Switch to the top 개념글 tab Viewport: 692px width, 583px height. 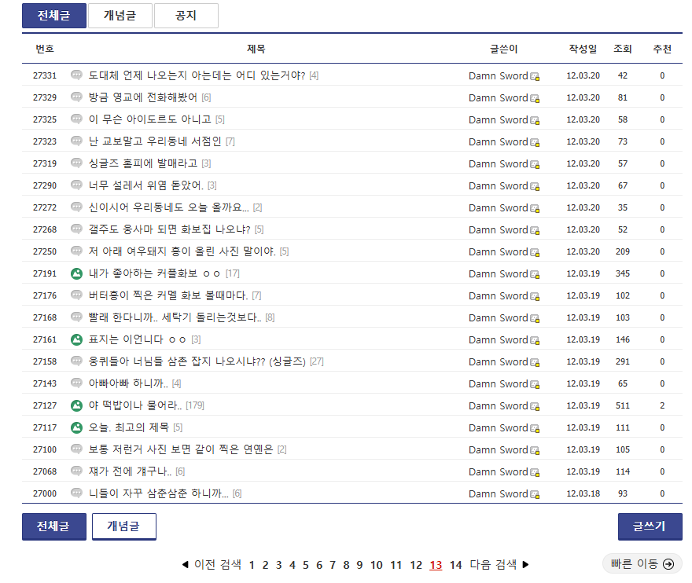(120, 16)
